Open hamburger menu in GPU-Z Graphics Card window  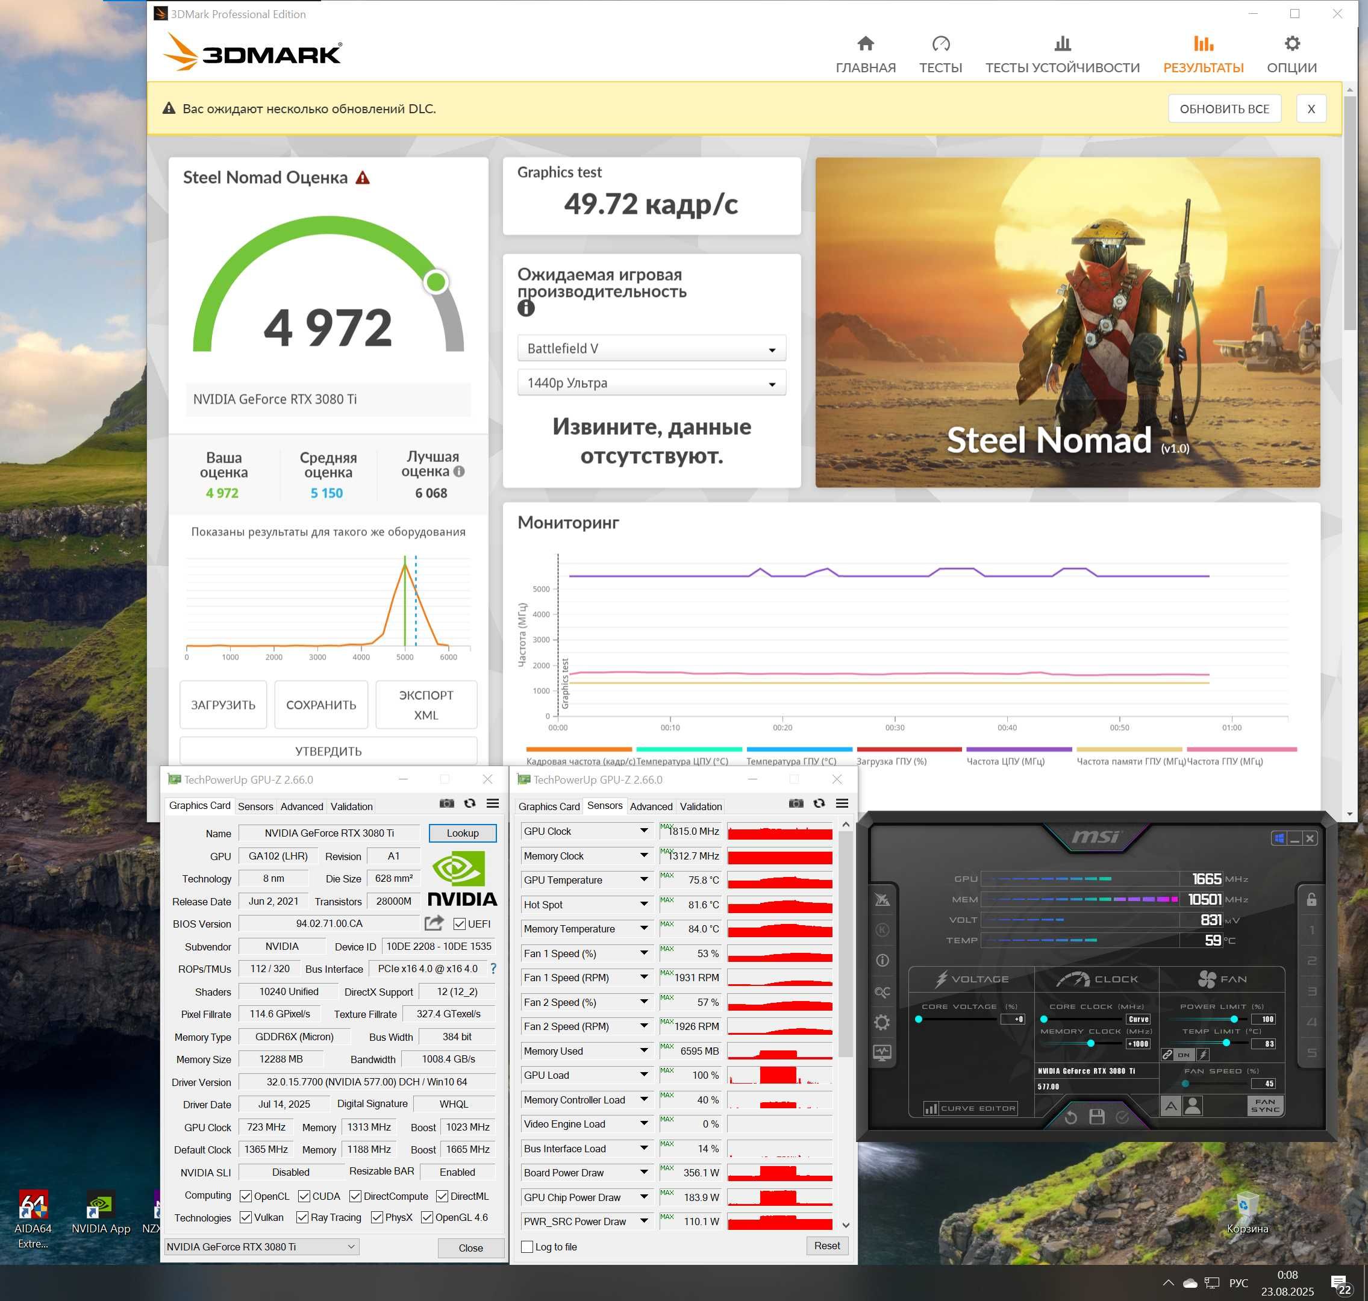[493, 803]
